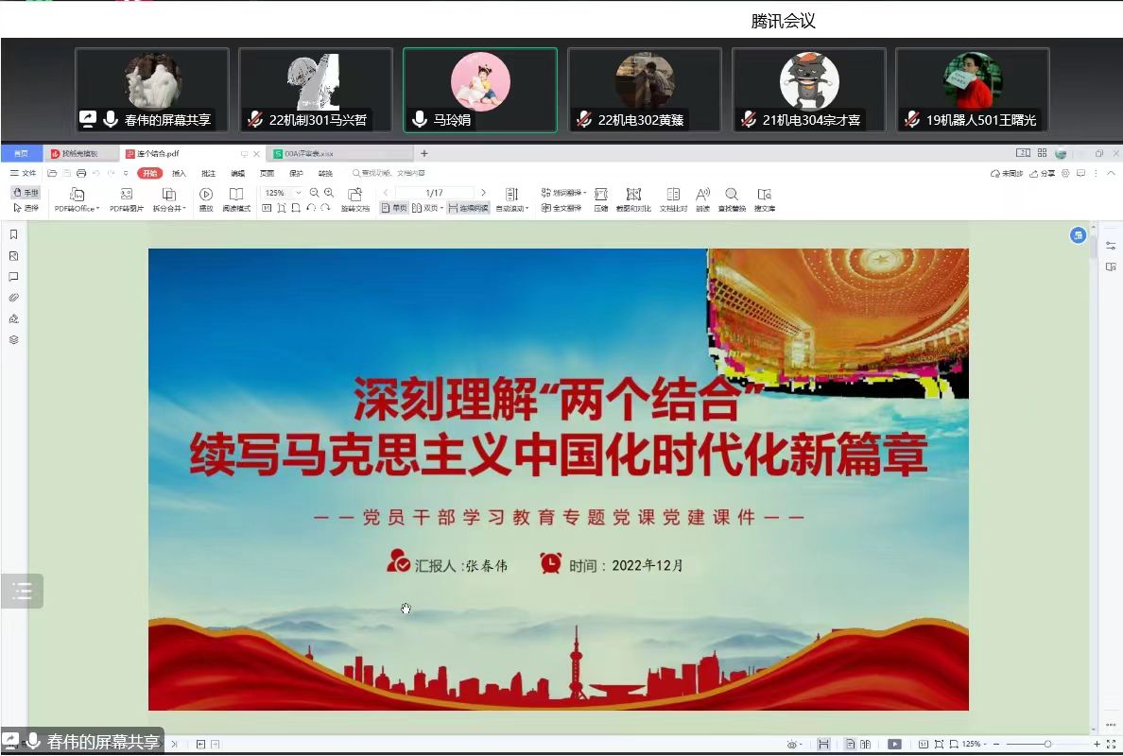
Task: Select participant 马玲娟 video tile
Action: (479, 90)
